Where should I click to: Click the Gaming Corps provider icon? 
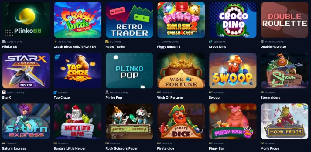pos(159,42)
